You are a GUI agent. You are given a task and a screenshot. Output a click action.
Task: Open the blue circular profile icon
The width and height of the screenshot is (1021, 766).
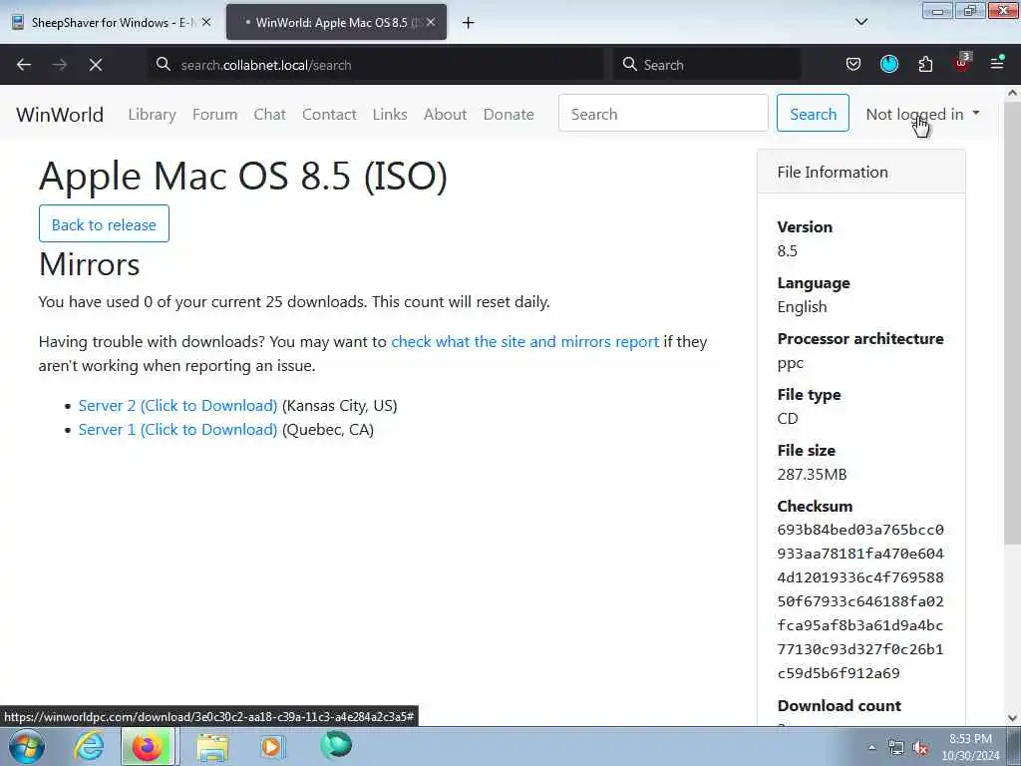[x=888, y=64]
